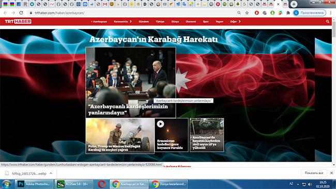
Task: Open the Putin, Trump ve Macron article thumbnail
Action: point(120,136)
